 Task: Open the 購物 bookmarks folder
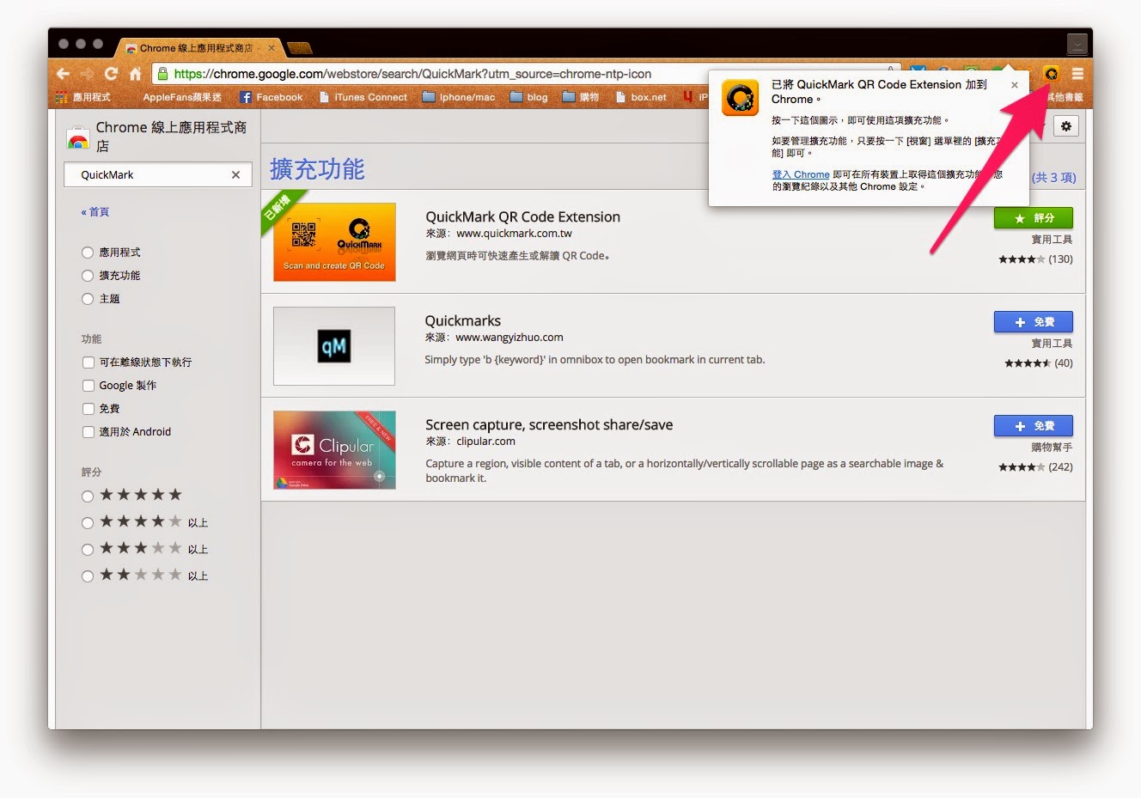click(581, 97)
